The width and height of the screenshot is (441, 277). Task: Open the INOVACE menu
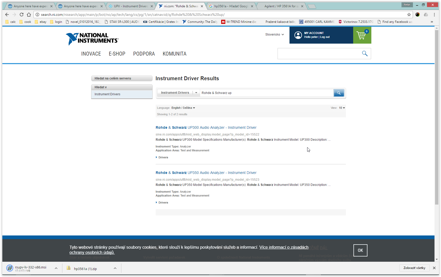tap(91, 54)
